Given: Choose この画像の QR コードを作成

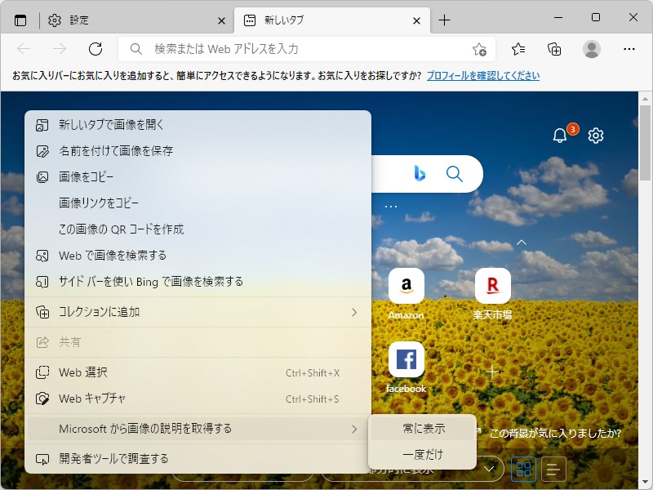Looking at the screenshot, I should pos(198,229).
